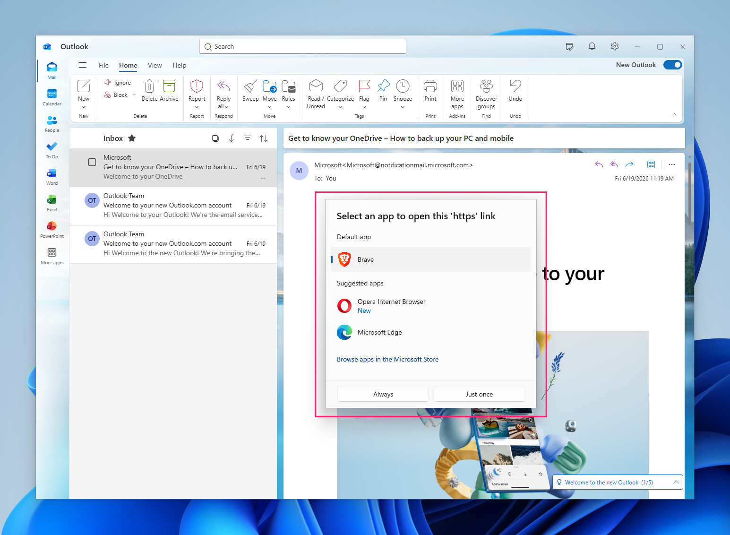Toggle the hamburger navigation menu

click(83, 65)
